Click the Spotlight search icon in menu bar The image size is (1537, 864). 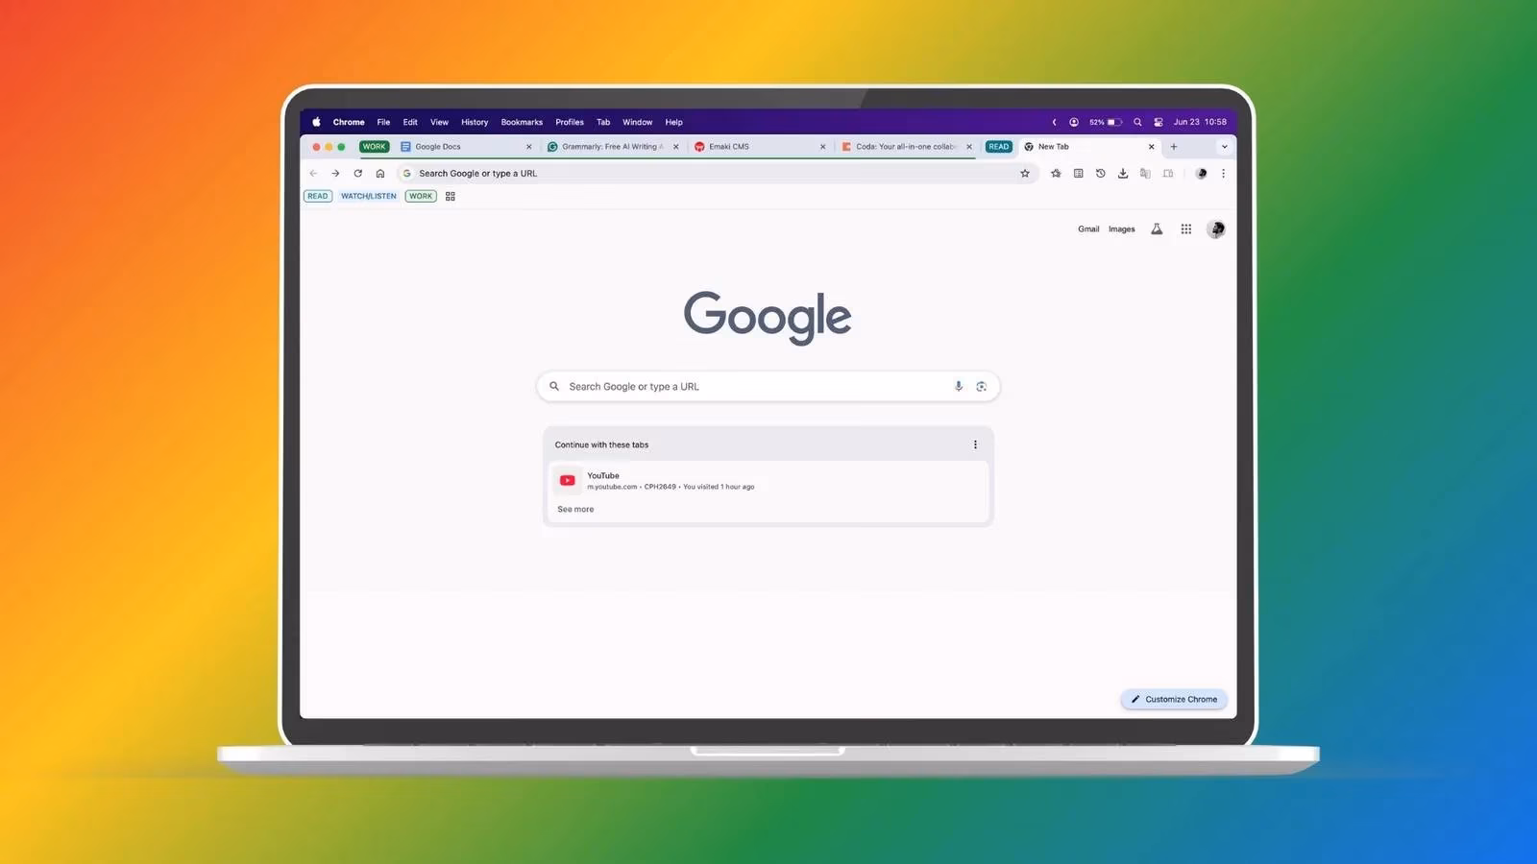click(1137, 122)
